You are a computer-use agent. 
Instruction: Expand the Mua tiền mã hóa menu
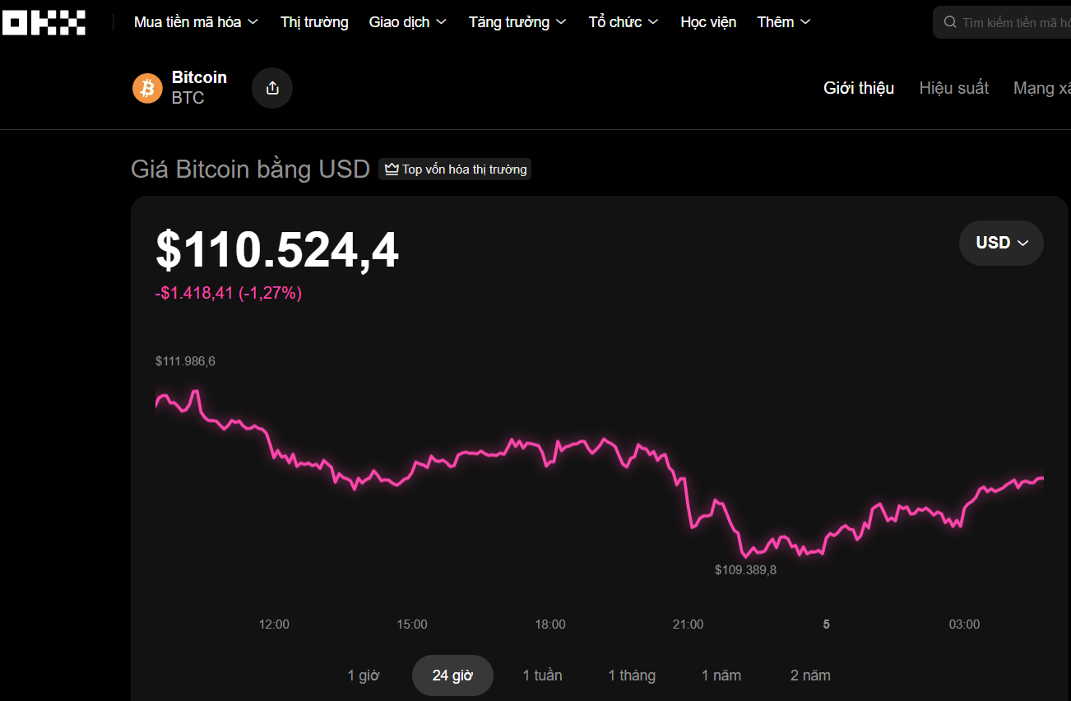(x=196, y=22)
